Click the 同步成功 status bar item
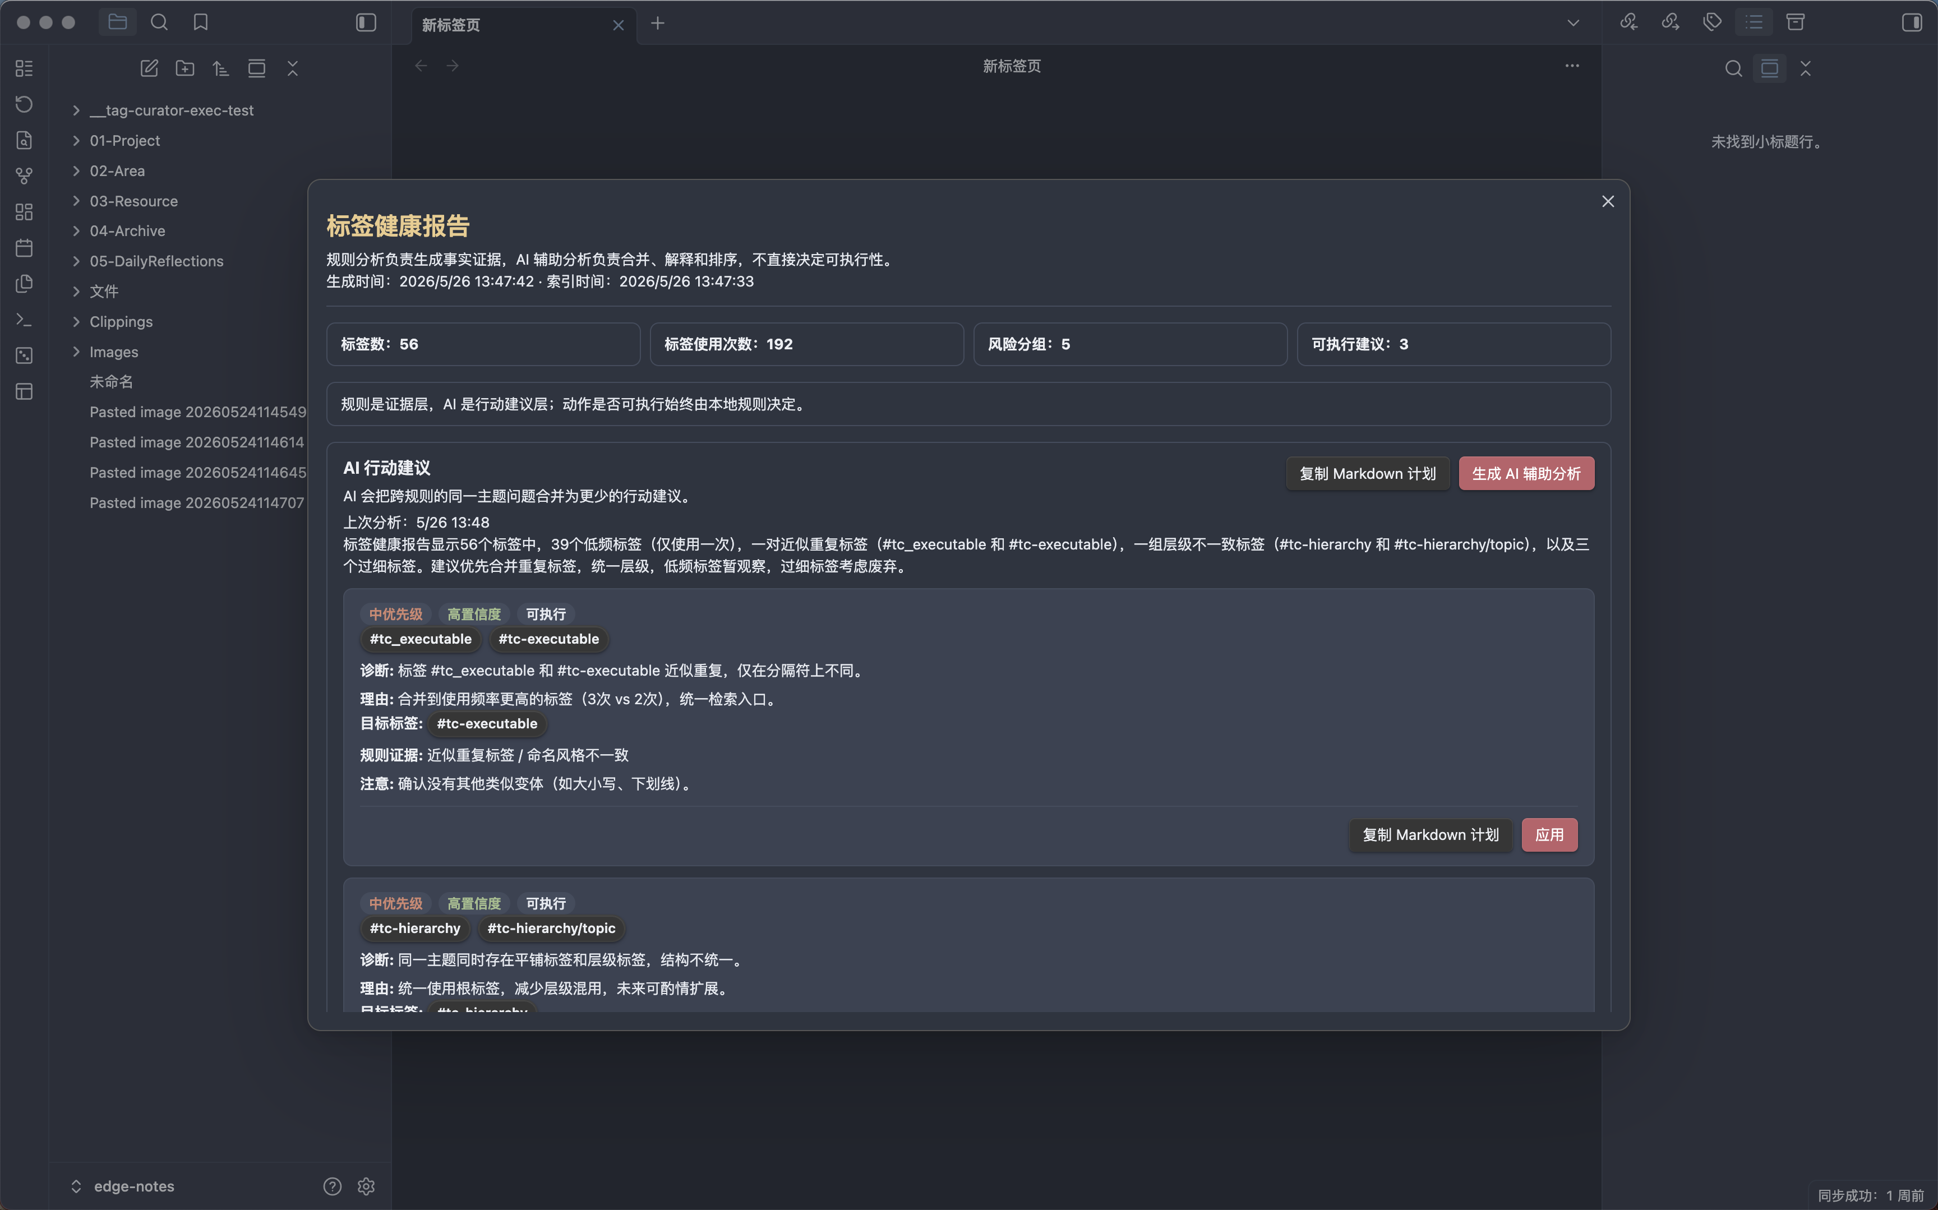 pyautogui.click(x=1870, y=1195)
